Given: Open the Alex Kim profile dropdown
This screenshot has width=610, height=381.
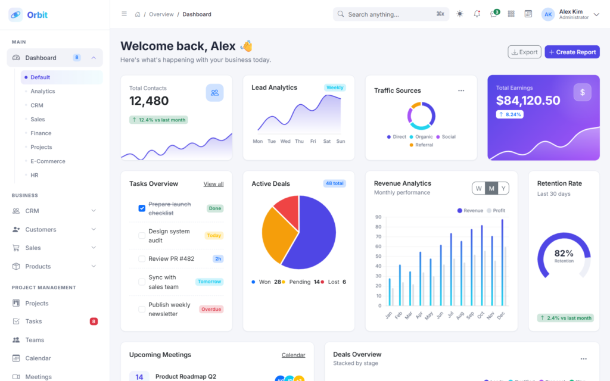Looking at the screenshot, I should click(x=570, y=14).
